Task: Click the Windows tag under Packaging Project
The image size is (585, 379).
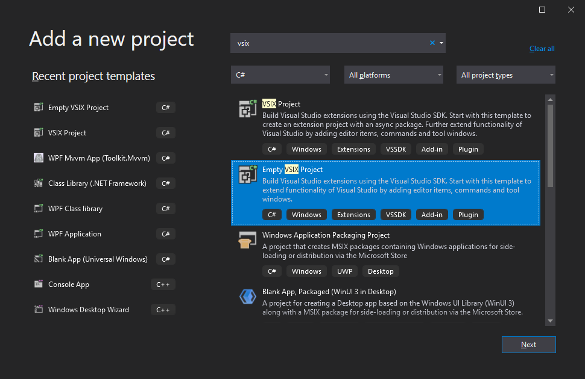Action: 306,271
